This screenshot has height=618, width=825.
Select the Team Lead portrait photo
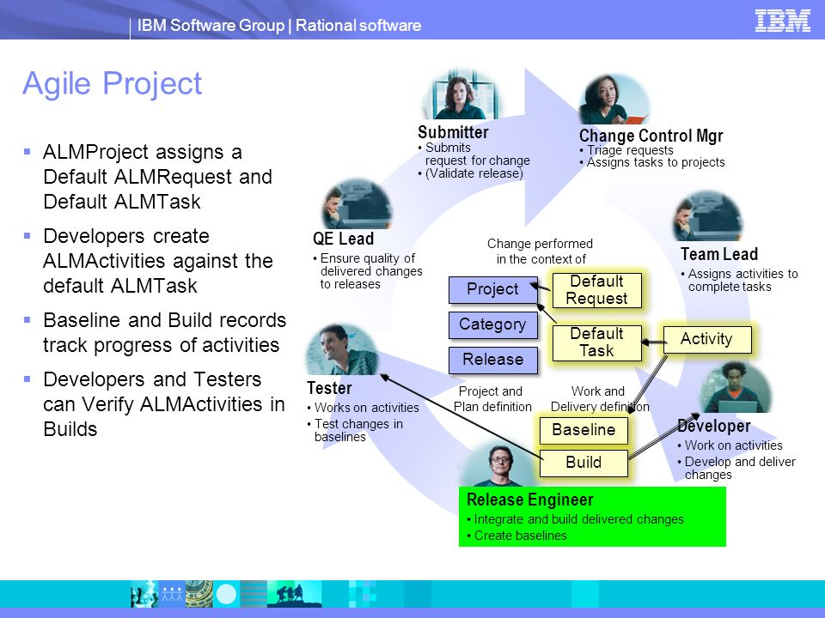(707, 216)
